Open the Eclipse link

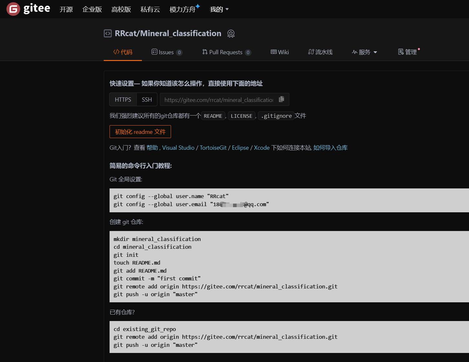(240, 148)
